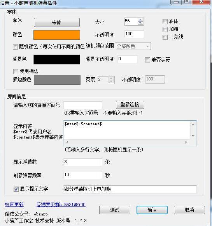
Task: Click the 显示弹幕数 field showing 3
Action: click(83, 162)
